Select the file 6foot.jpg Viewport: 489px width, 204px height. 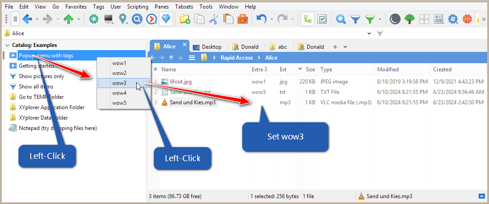(180, 82)
